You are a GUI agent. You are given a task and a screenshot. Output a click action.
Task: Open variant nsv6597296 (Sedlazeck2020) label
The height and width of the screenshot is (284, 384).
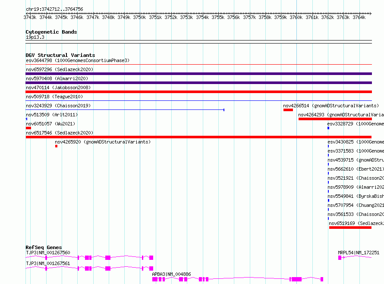click(60, 69)
